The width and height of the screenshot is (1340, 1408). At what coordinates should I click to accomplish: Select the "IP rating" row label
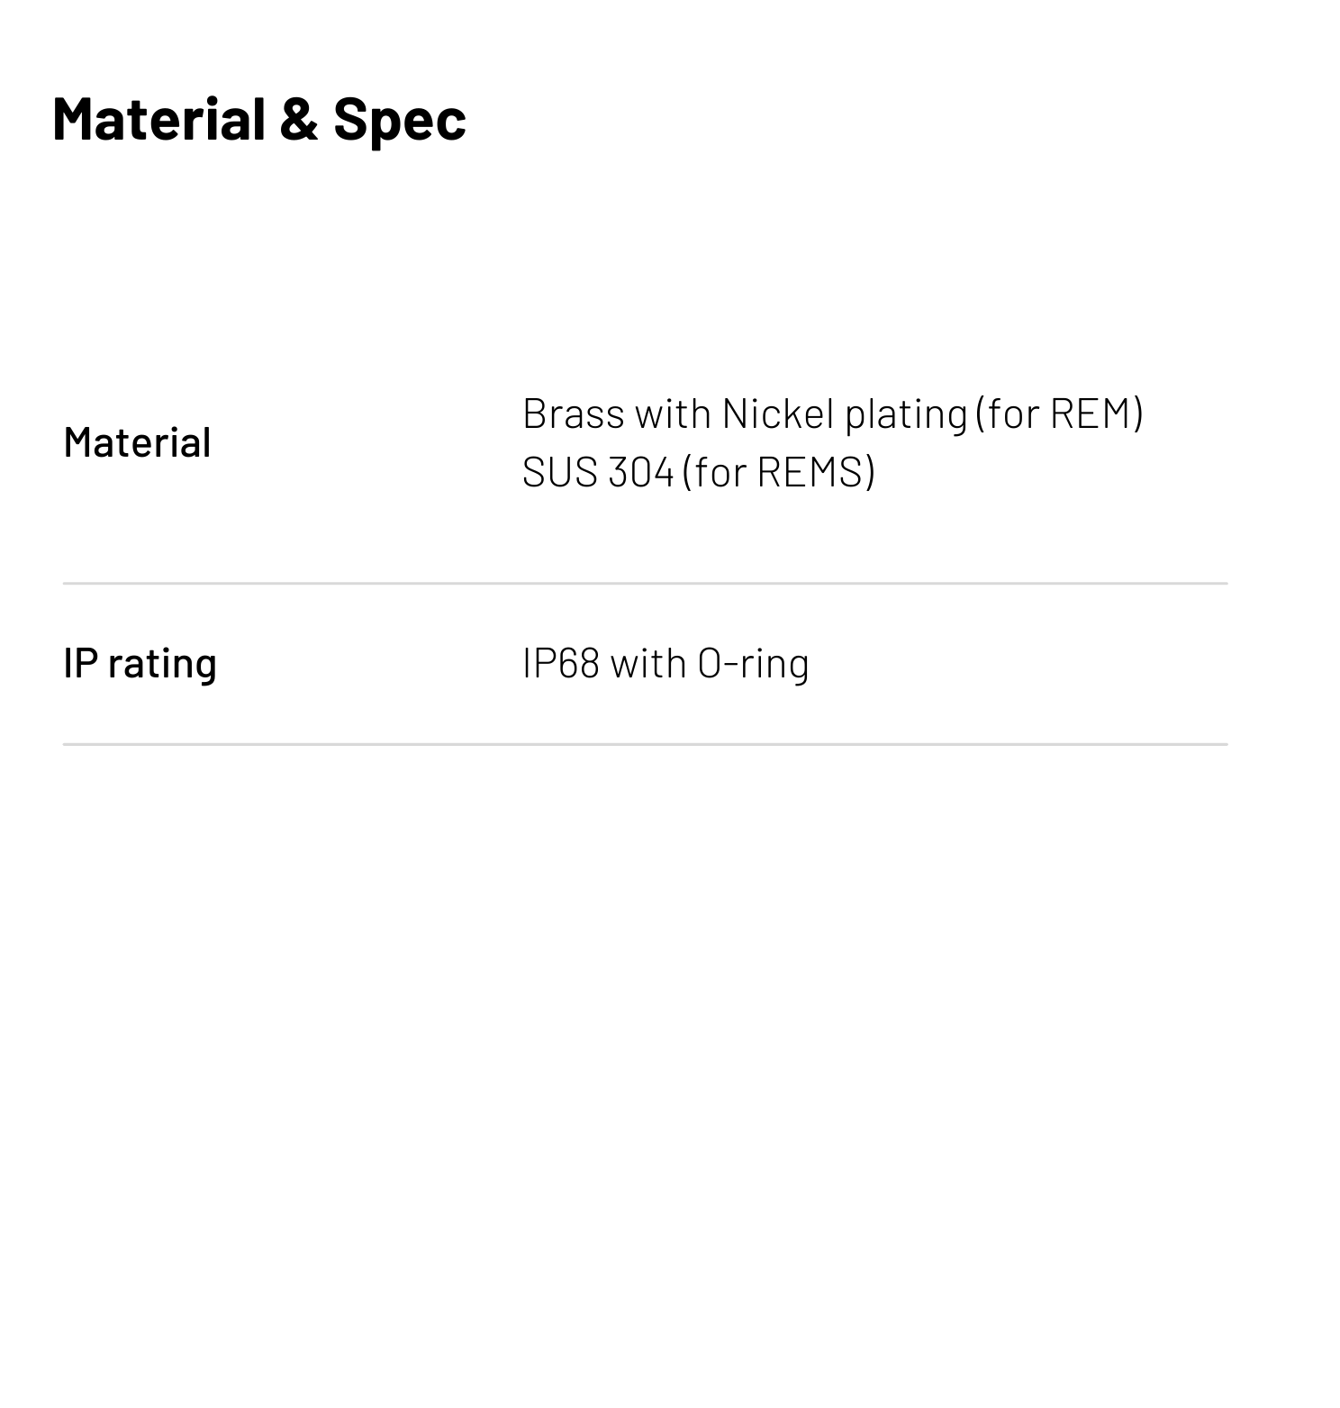point(140,663)
